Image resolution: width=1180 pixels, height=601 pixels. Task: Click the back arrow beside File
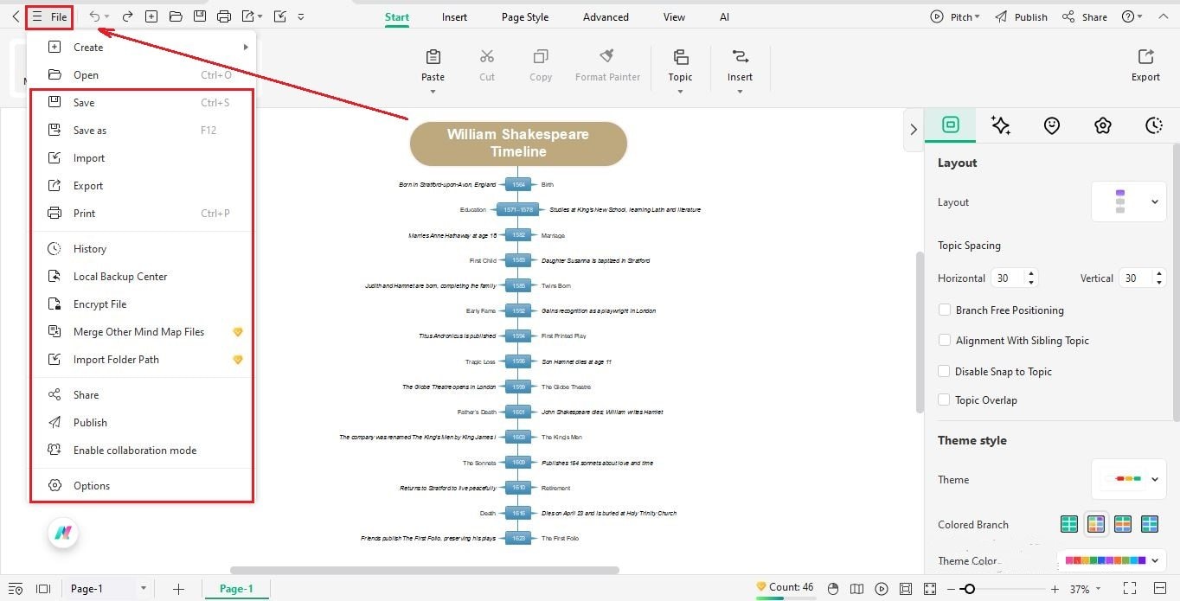16,17
